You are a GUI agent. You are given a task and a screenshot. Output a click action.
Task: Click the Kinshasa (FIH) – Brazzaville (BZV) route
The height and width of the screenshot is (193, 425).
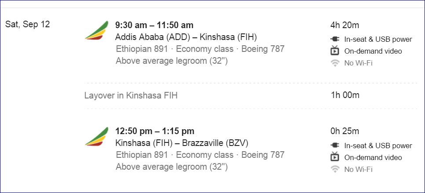(182, 143)
